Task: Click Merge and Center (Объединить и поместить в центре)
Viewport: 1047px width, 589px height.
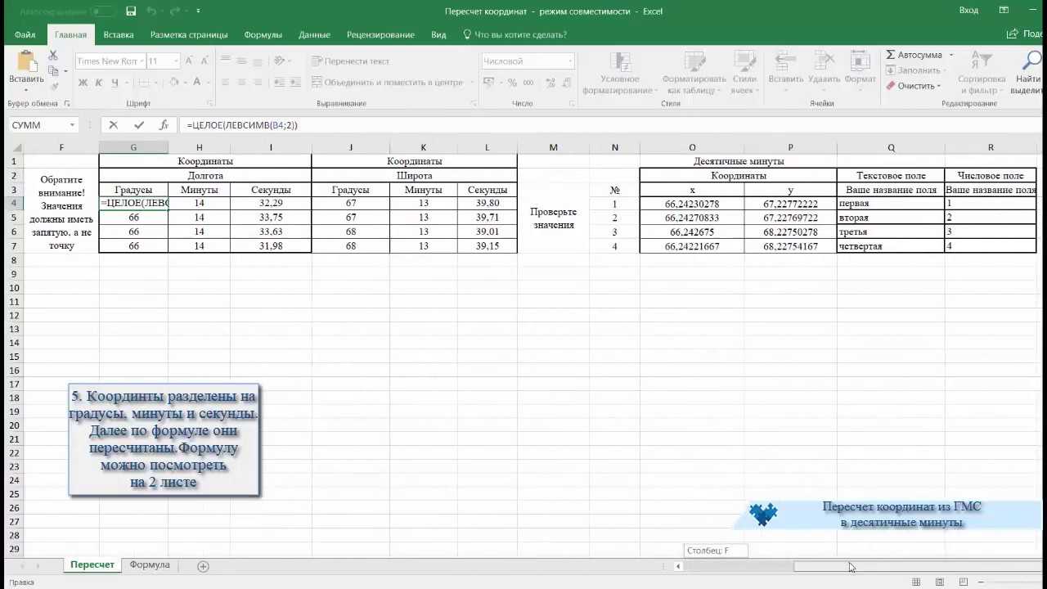Action: coord(387,83)
